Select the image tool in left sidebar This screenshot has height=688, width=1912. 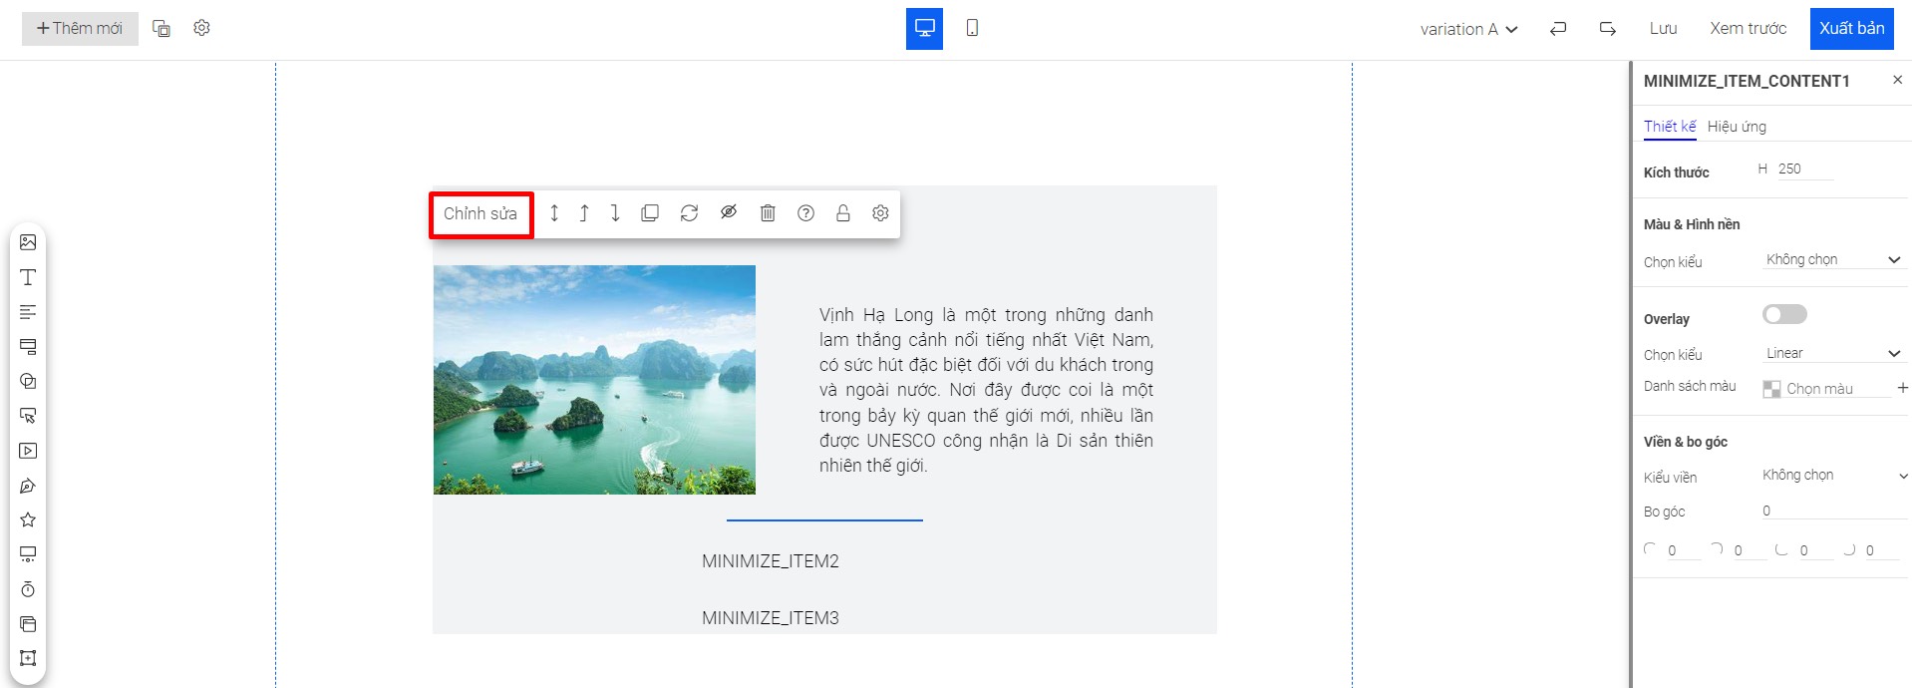coord(28,242)
